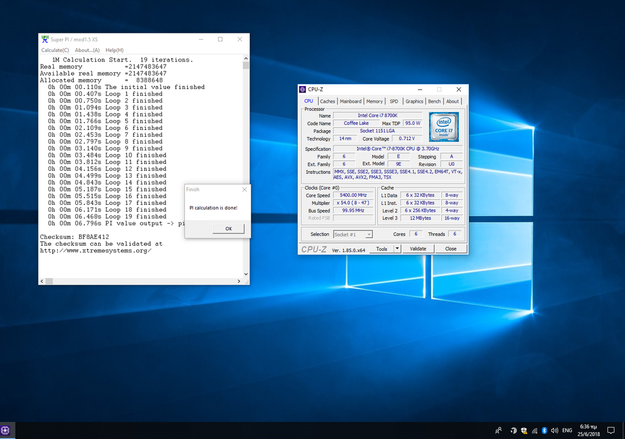Click the Technology value '14 nm'

coord(345,138)
